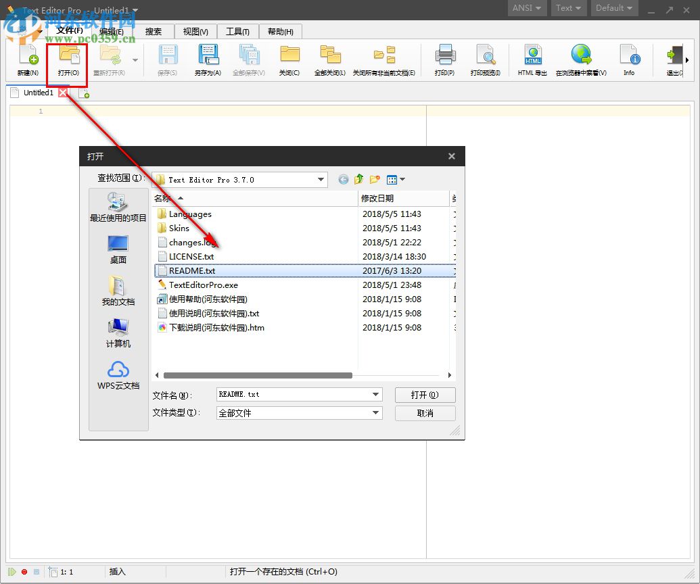Select the Untitled1 document tab
The image size is (700, 584).
click(x=39, y=93)
